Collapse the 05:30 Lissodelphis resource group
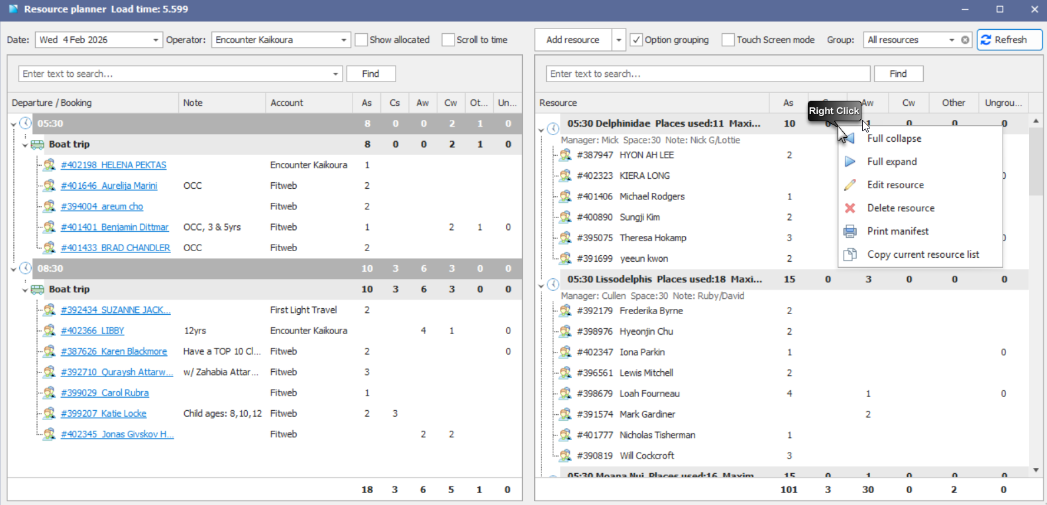 pos(541,286)
